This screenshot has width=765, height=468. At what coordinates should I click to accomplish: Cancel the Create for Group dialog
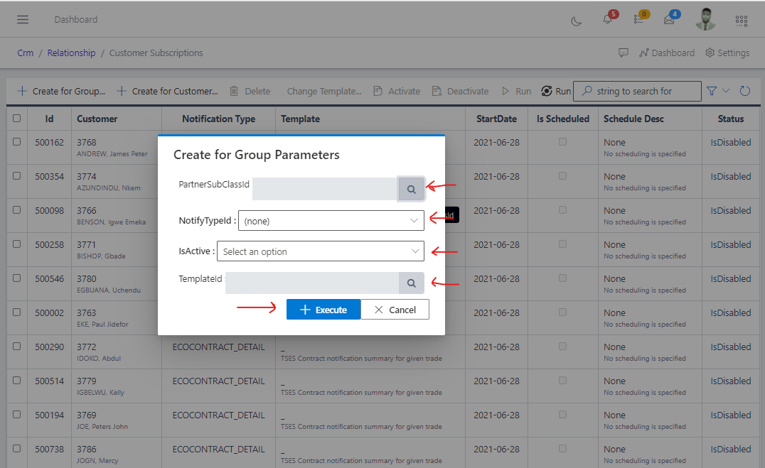395,309
